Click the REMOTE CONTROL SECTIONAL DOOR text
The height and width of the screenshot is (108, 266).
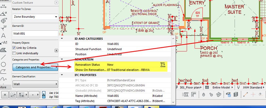point(144,12)
